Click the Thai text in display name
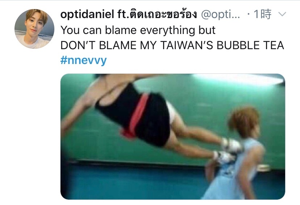300x205 pixels. 163,14
